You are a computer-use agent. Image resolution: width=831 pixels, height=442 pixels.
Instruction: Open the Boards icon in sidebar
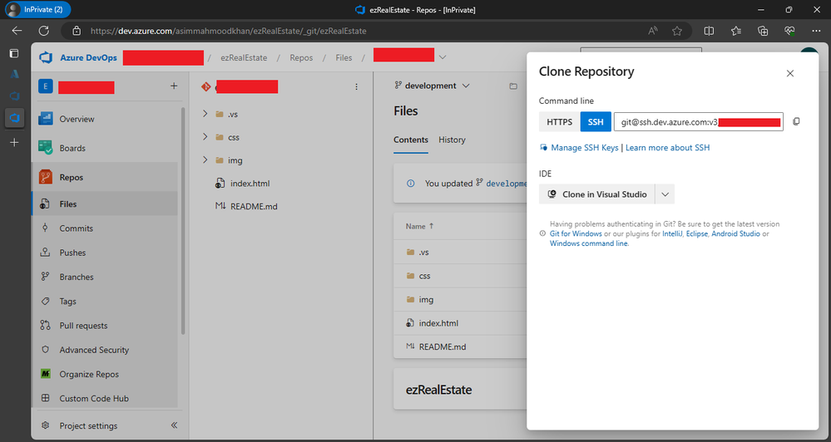click(46, 148)
